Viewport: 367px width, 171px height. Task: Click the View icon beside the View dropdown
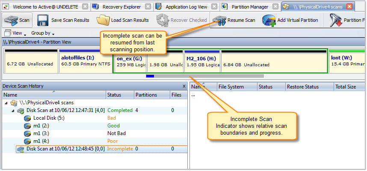[8, 33]
